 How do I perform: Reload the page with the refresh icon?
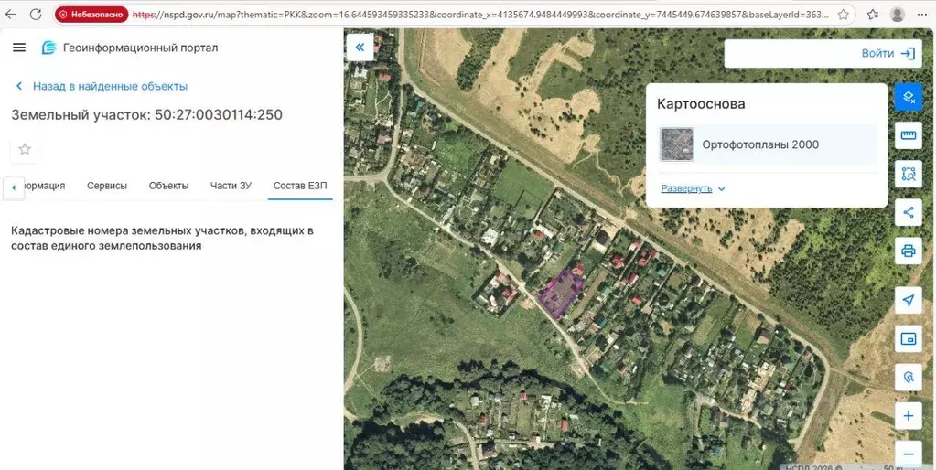36,15
